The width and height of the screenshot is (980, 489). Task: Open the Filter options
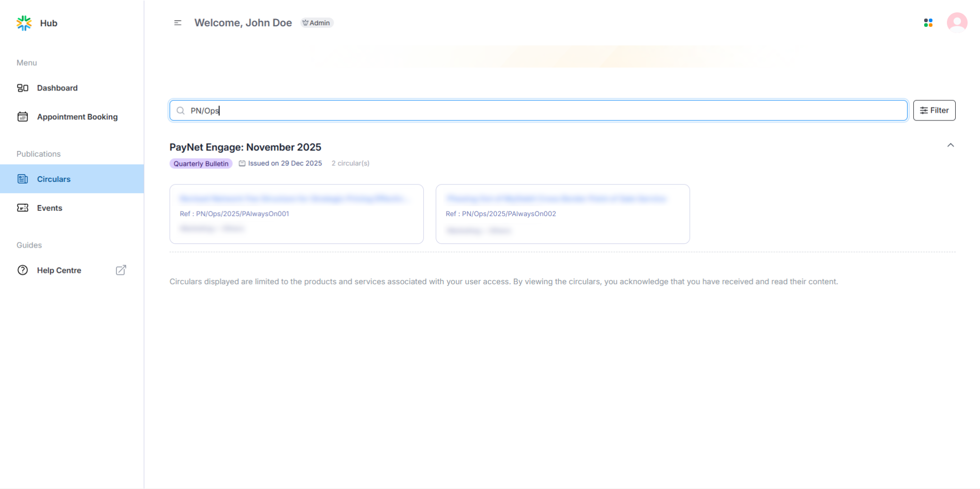pyautogui.click(x=934, y=111)
